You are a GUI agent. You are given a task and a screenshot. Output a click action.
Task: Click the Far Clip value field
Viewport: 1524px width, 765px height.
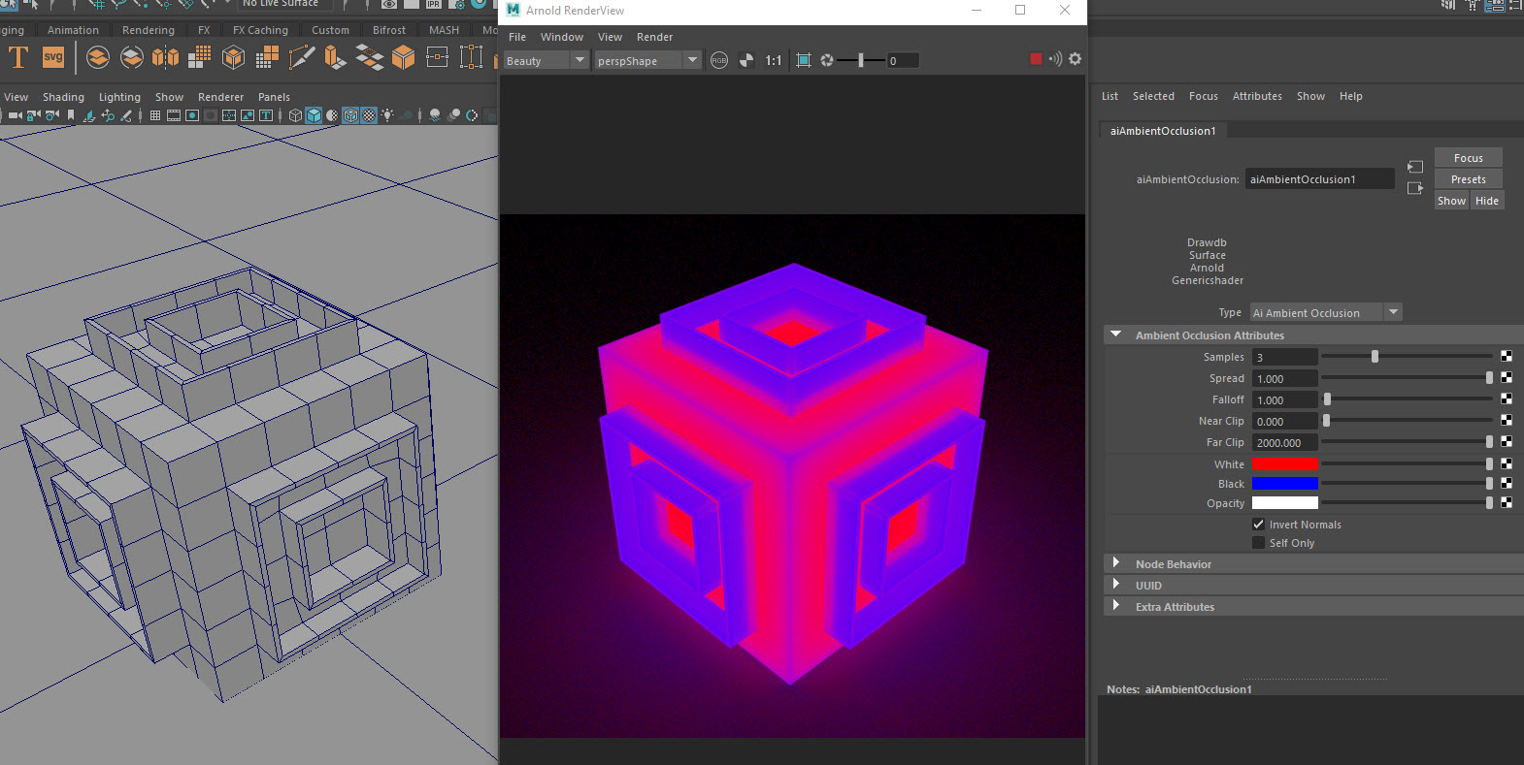1284,442
